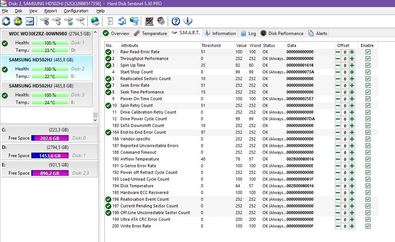Click green status icon of Reallocated Sectors Count
Screen dimensions: 395x242
pyautogui.click(x=108, y=79)
